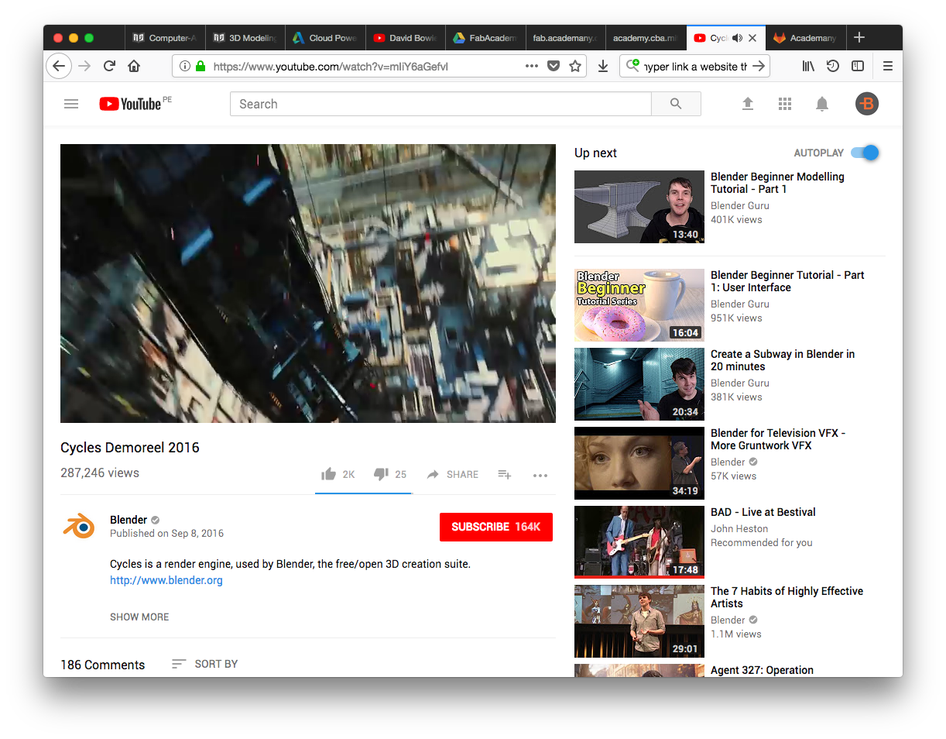Close the active YouTube tab
The width and height of the screenshot is (946, 739).
coord(752,38)
